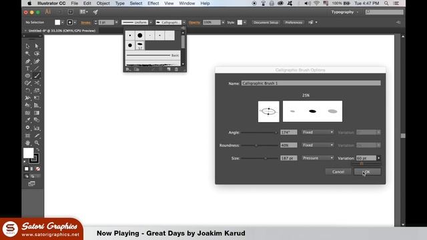Select the Selection tool (black arrow)
427x240 pixels.
click(27, 46)
